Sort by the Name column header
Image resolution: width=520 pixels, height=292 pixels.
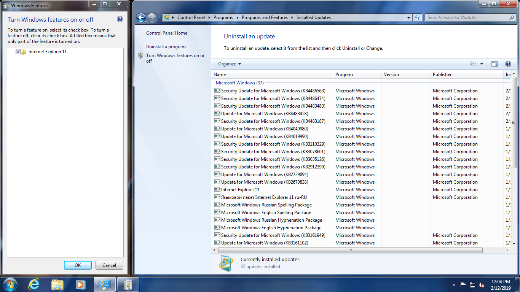[x=272, y=75]
